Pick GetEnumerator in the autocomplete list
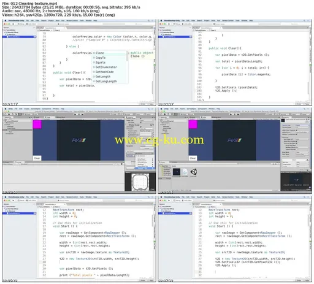314x284 pixels. tap(110, 67)
